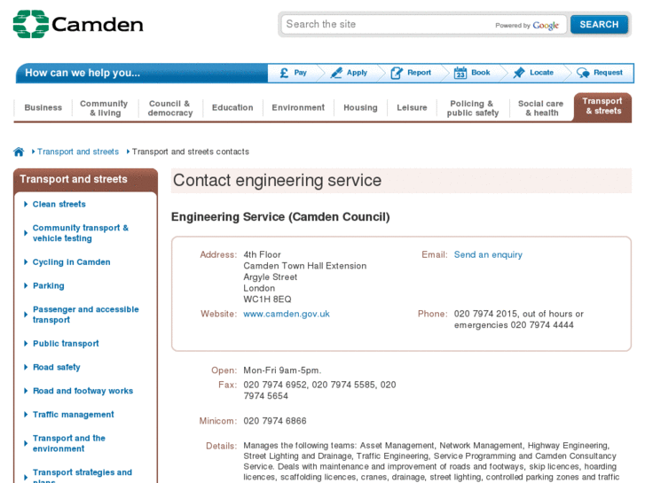Click the Contact engineering service heading
Image resolution: width=645 pixels, height=483 pixels.
pos(277,181)
